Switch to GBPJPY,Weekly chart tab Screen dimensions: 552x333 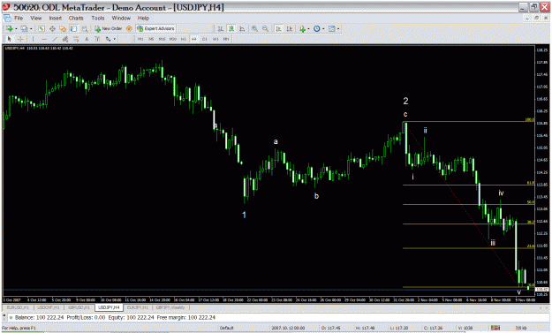[x=170, y=307]
